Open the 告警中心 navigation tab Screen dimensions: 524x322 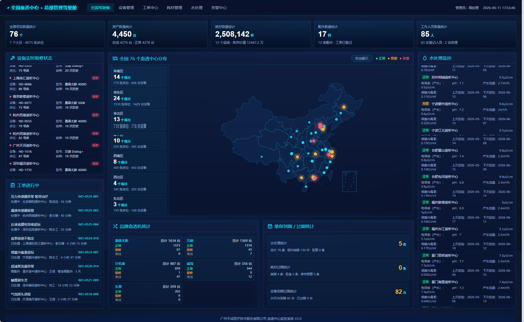219,8
